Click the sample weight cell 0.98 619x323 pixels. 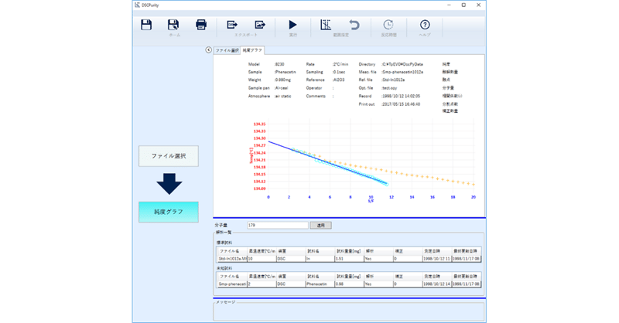coord(350,284)
